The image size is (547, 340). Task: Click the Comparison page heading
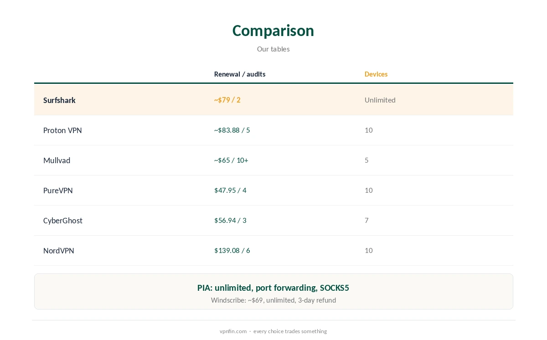click(x=273, y=31)
